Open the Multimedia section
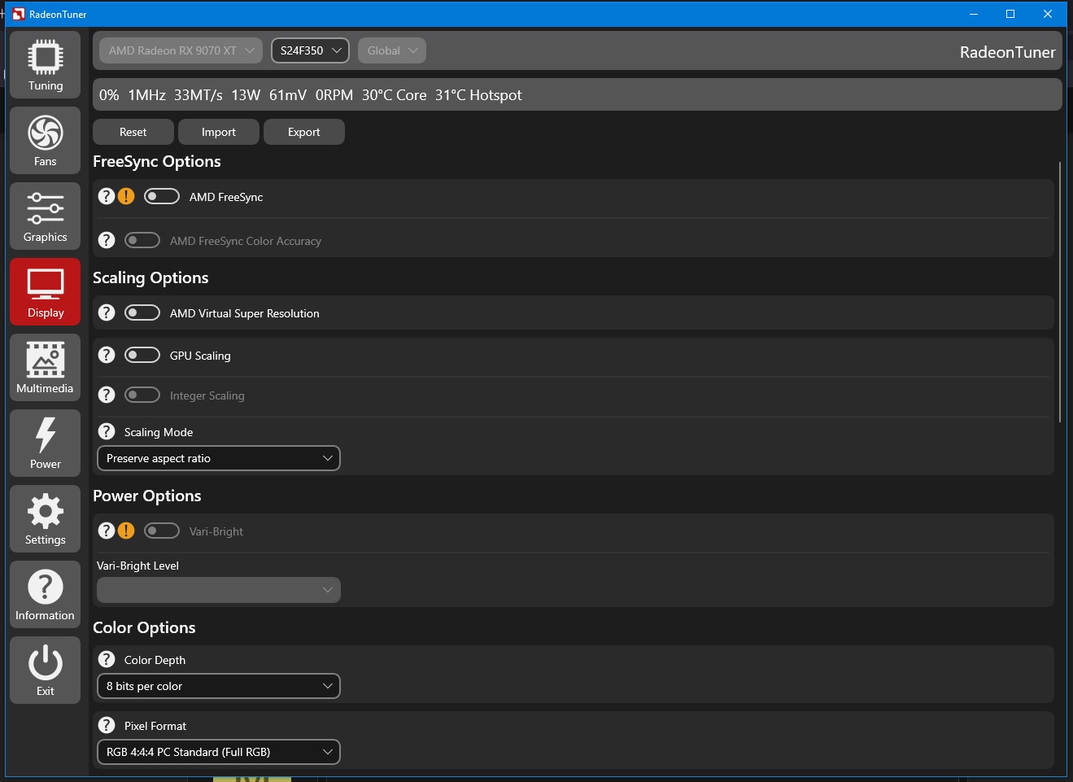 pos(46,367)
